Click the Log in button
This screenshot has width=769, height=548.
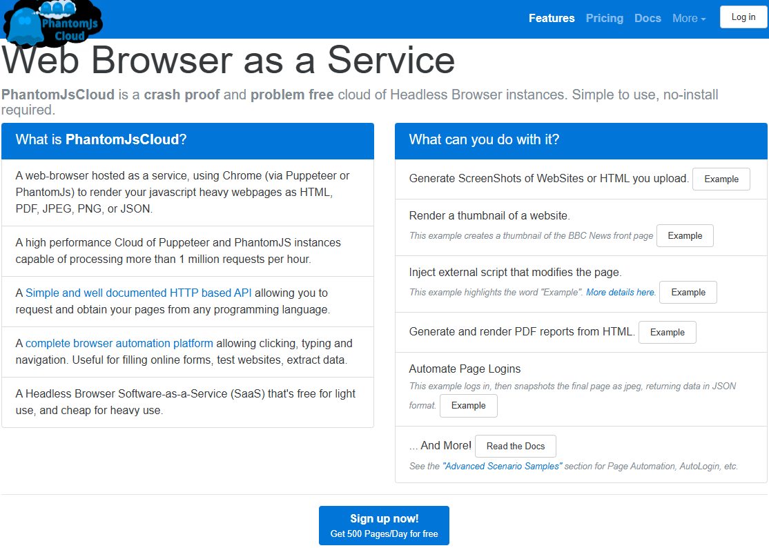click(743, 17)
